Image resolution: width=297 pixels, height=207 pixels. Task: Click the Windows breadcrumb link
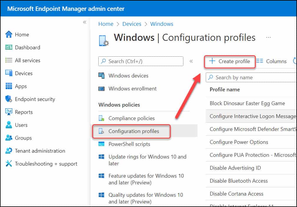(x=162, y=24)
